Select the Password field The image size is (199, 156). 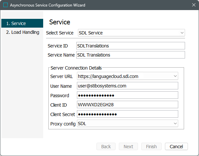click(128, 95)
